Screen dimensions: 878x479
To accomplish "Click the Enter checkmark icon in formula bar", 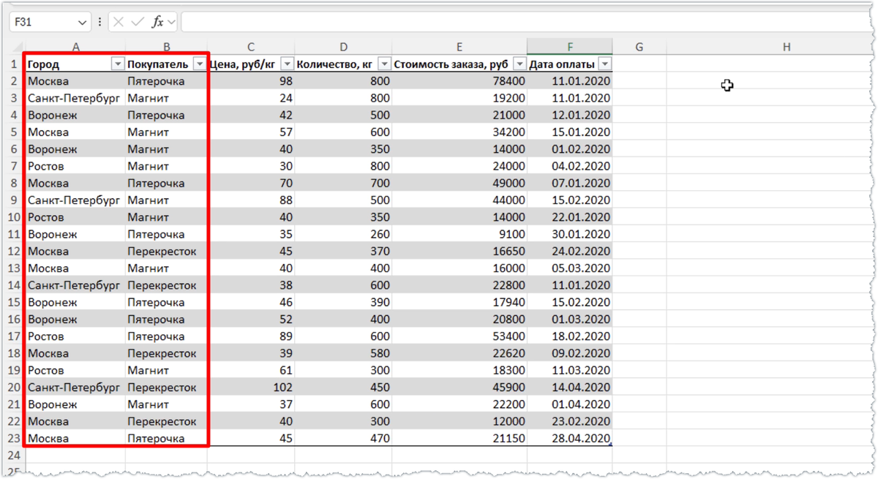I will pos(138,22).
